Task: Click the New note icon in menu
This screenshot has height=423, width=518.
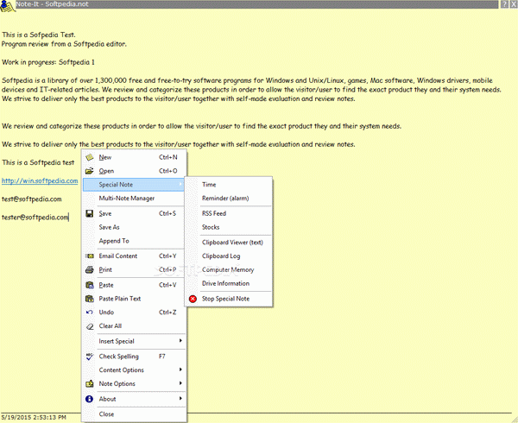Action: [x=90, y=157]
